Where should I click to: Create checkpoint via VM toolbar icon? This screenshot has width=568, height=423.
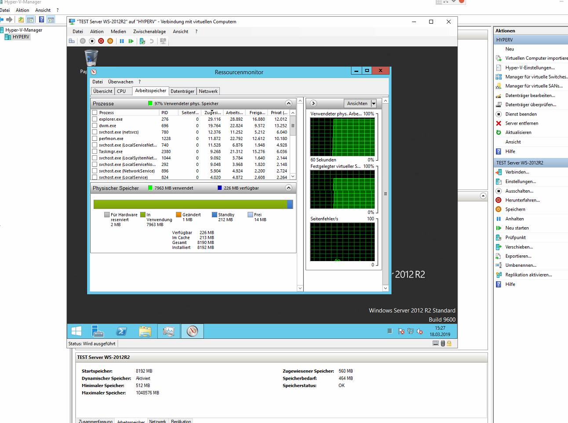tap(142, 41)
